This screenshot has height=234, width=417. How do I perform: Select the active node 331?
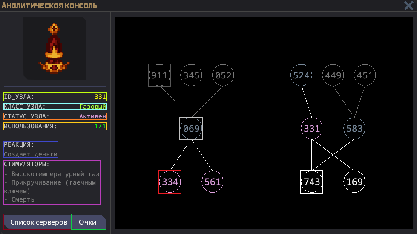312,128
